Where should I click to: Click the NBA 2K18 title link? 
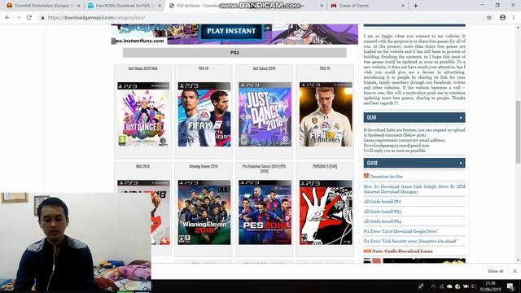(x=143, y=166)
